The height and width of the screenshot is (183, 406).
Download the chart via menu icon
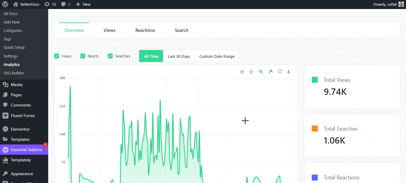click(289, 71)
